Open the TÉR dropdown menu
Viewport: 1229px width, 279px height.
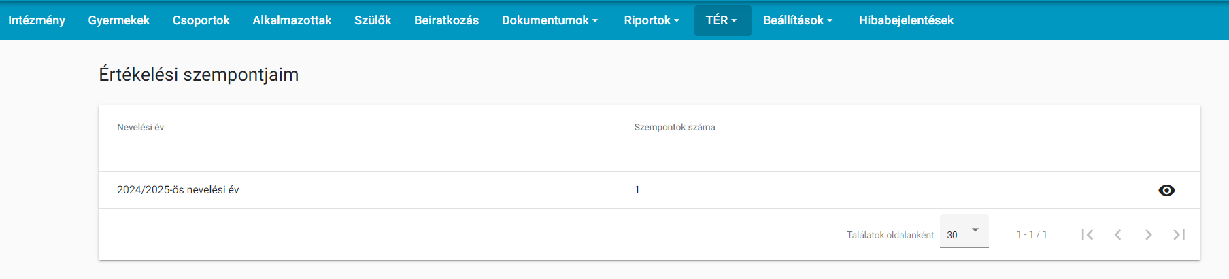[722, 20]
